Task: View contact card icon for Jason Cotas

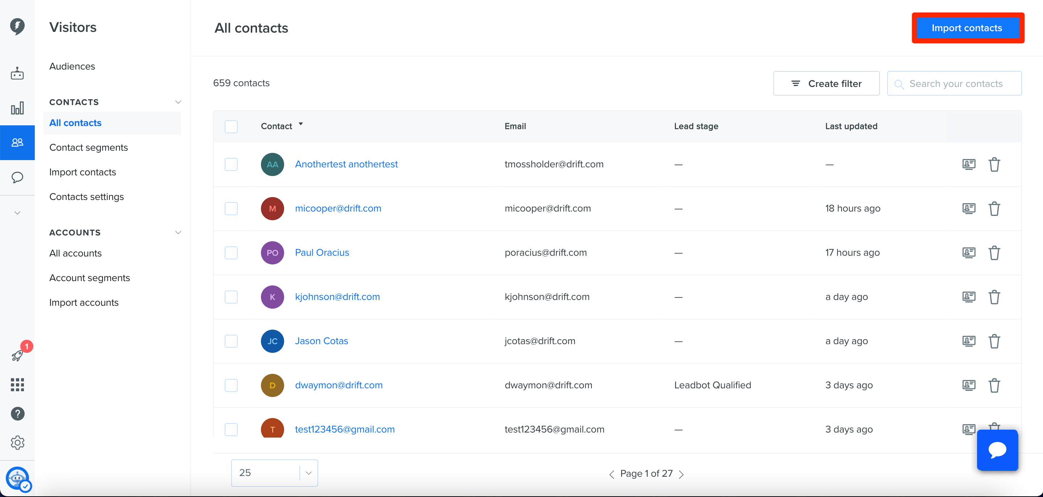Action: point(969,341)
